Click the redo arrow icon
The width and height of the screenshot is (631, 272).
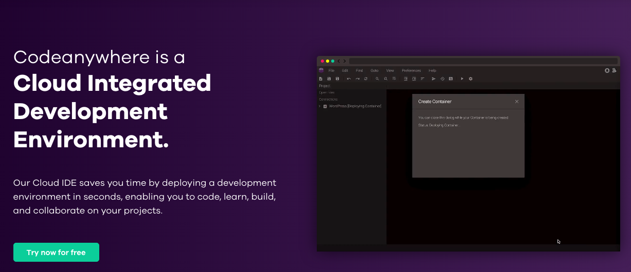pos(357,79)
